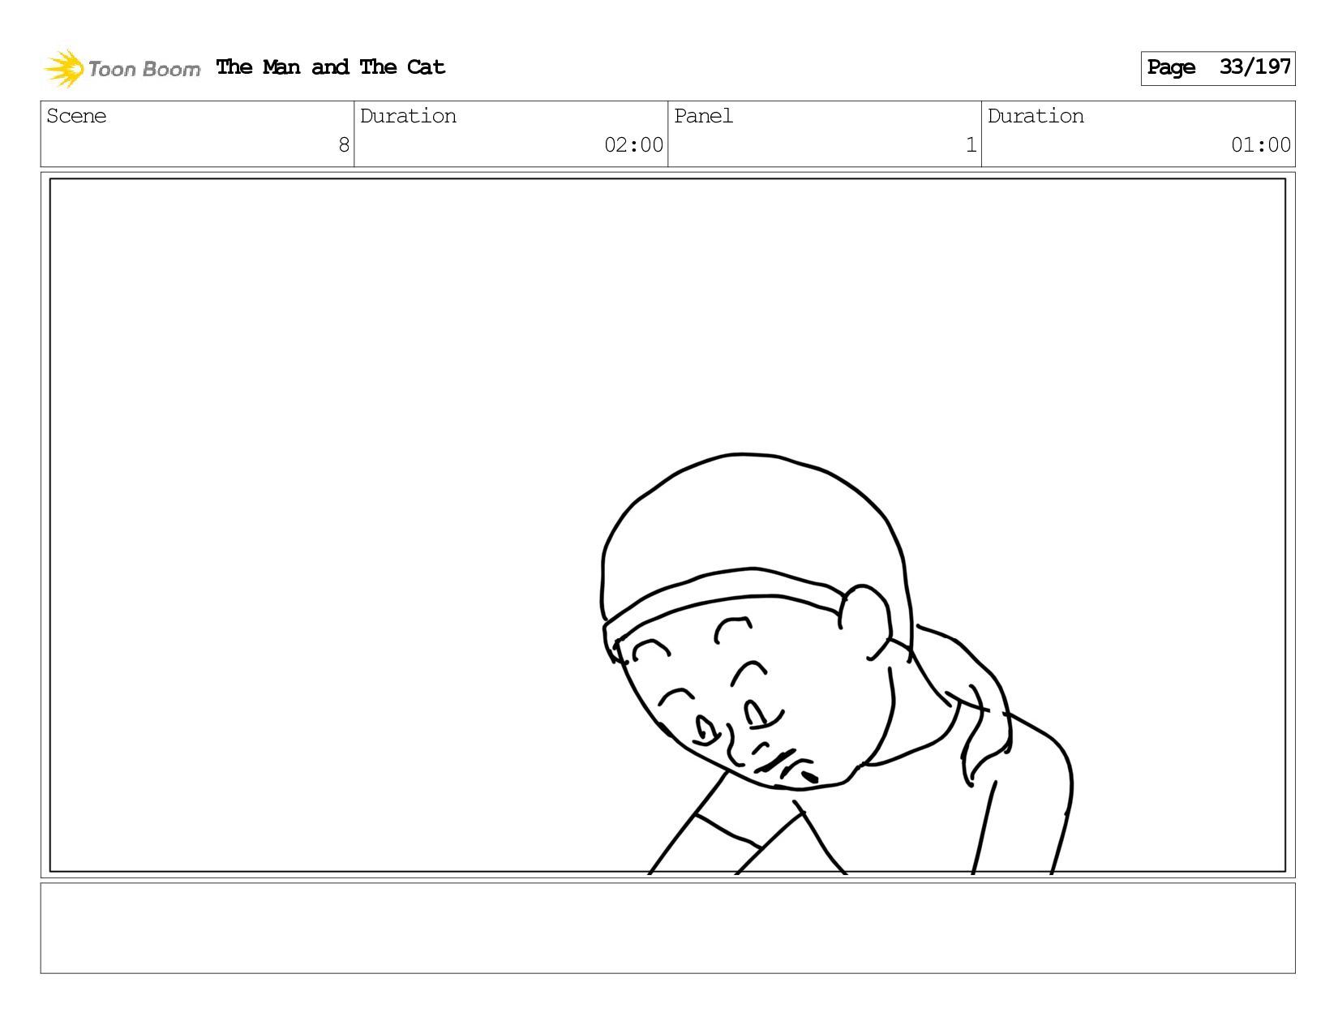Image resolution: width=1338 pixels, height=1034 pixels.
Task: Click the empty notes box below the panel
Action: tap(667, 928)
